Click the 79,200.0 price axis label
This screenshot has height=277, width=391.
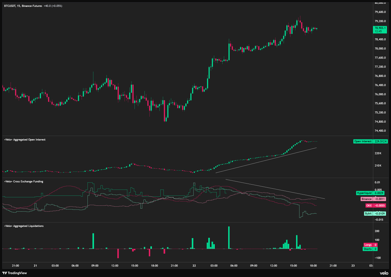(381, 22)
